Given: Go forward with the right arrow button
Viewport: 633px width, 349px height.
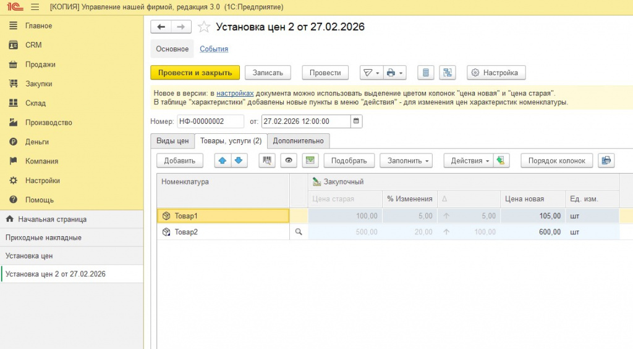Looking at the screenshot, I should (181, 27).
